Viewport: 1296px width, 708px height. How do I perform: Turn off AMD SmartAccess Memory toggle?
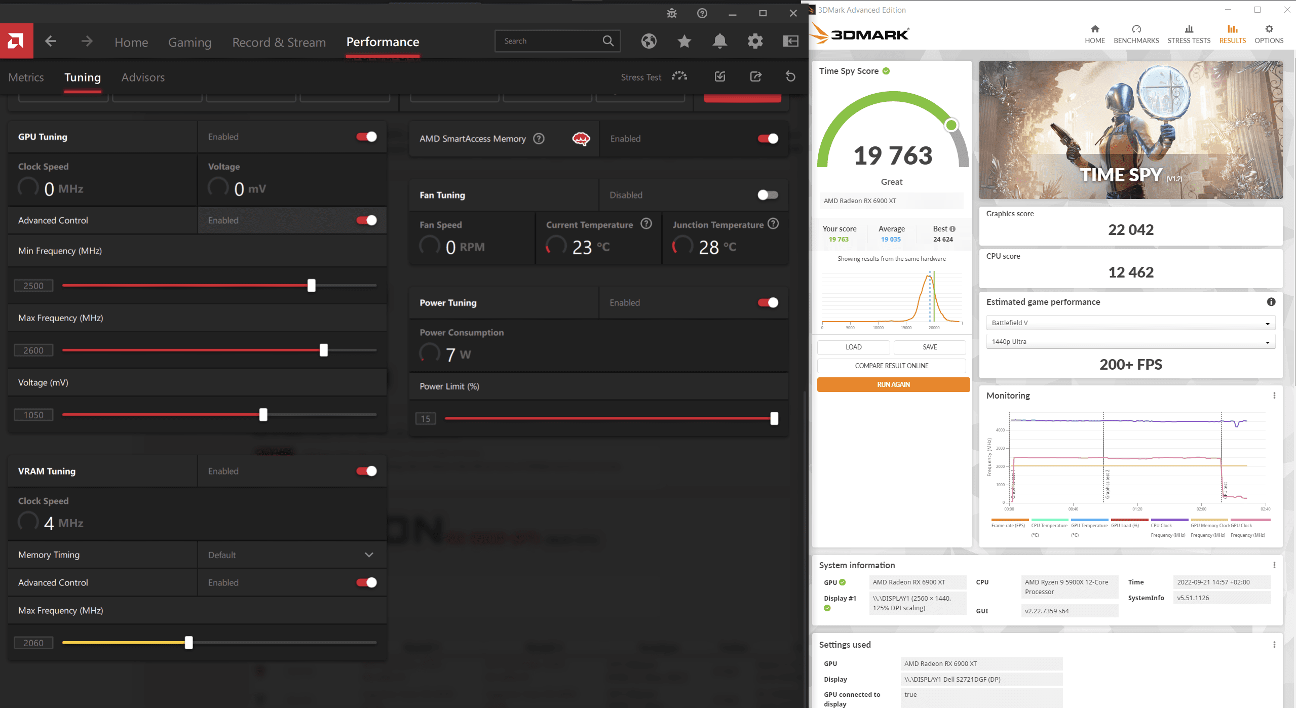click(768, 139)
